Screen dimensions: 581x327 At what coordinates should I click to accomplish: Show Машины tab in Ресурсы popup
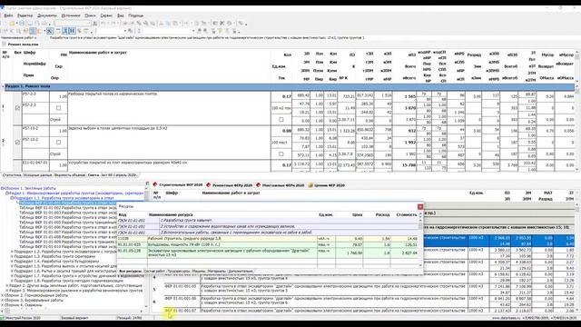pyautogui.click(x=199, y=272)
